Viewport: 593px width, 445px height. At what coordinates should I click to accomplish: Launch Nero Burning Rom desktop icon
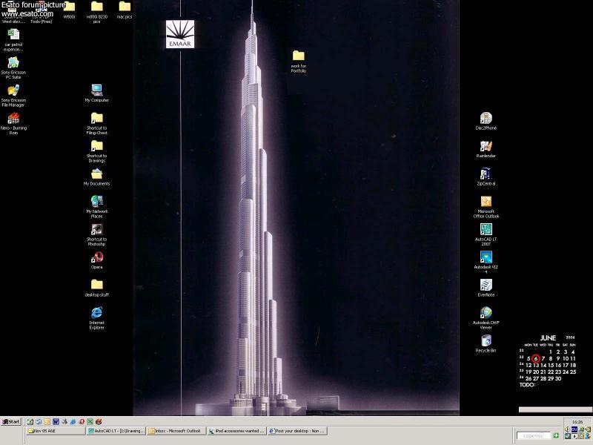(x=13, y=123)
